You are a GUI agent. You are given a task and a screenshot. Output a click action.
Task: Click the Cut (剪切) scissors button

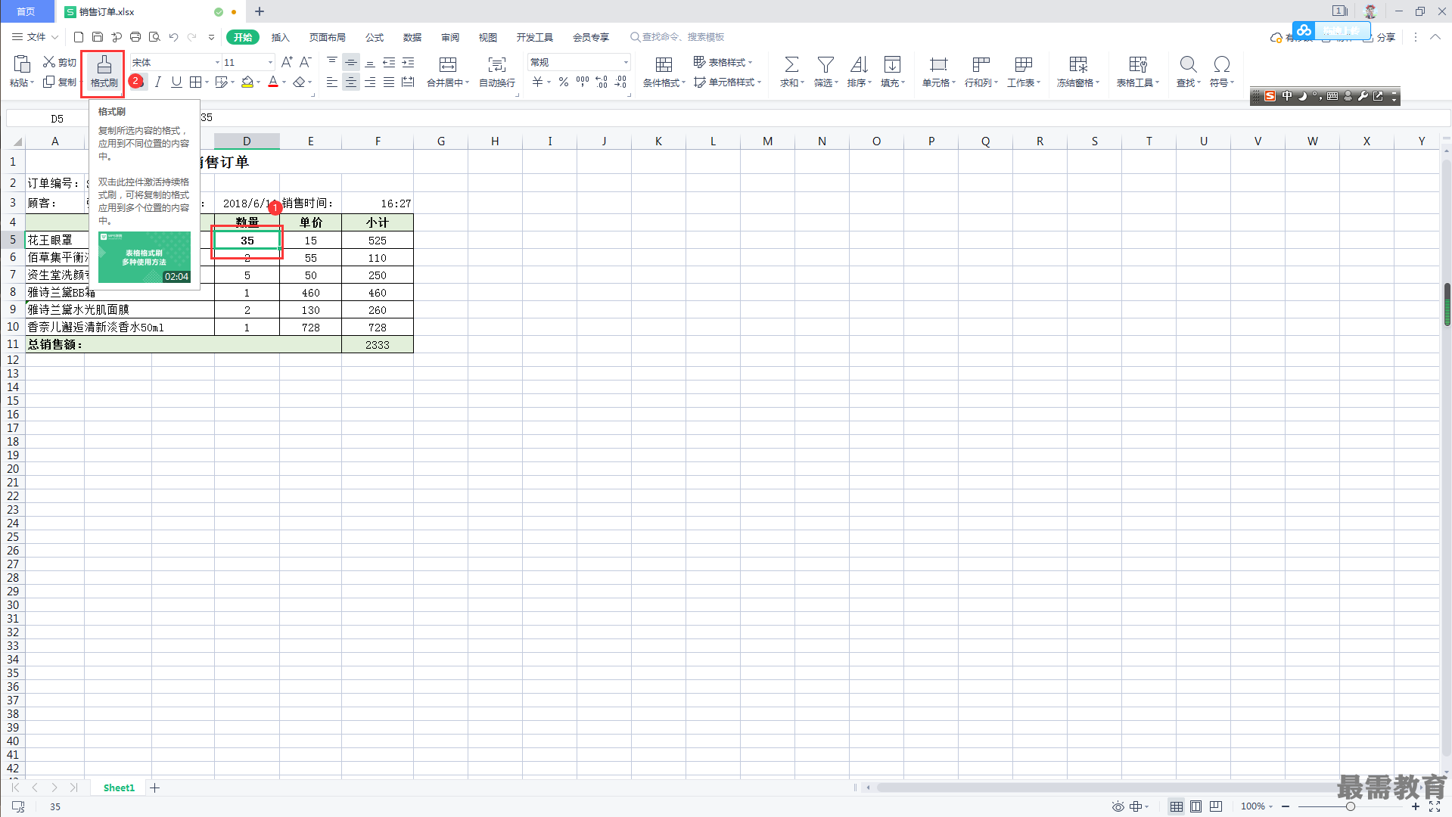[x=59, y=62]
